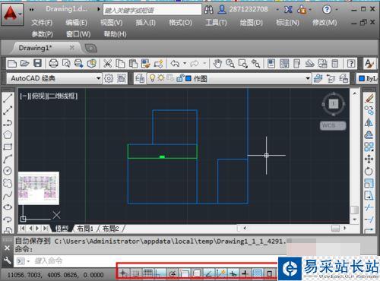380x281 pixels.
Task: Click the New drawing icon
Action: 12,64
